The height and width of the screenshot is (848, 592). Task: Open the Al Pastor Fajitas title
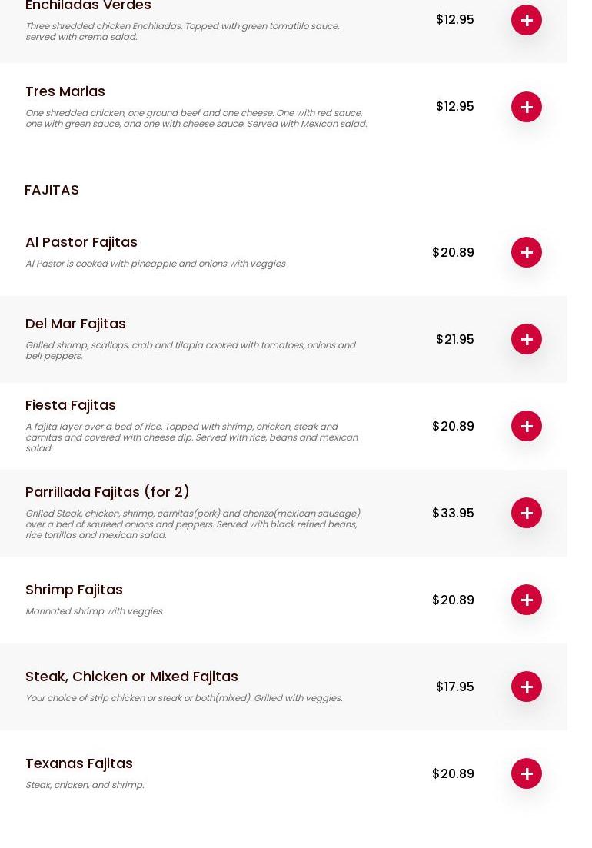point(81,242)
